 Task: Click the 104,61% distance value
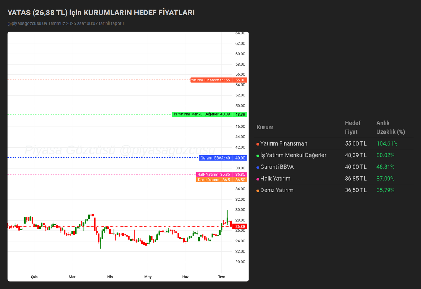[x=387, y=143]
